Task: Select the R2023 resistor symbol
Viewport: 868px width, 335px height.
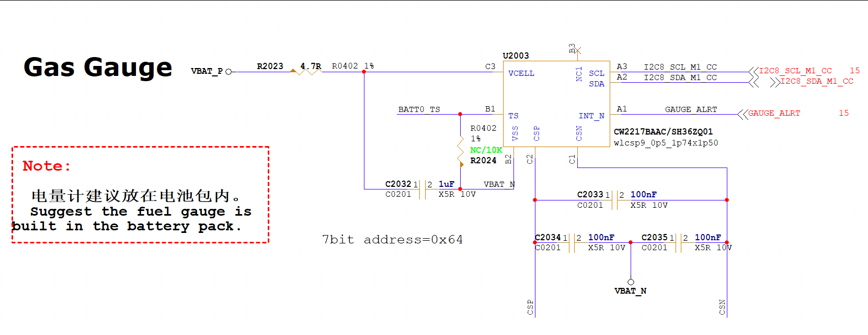Action: tap(309, 72)
